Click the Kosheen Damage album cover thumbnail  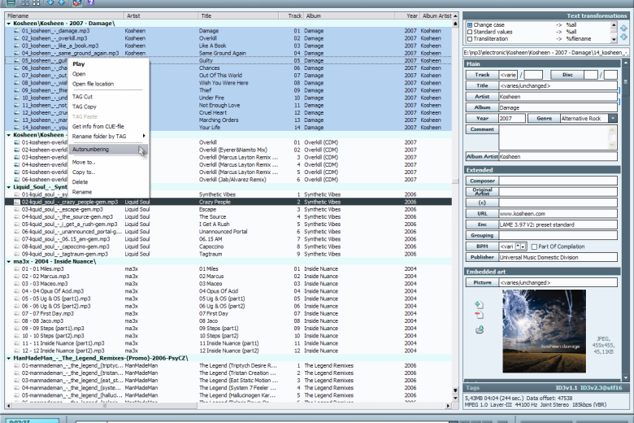[x=544, y=331]
